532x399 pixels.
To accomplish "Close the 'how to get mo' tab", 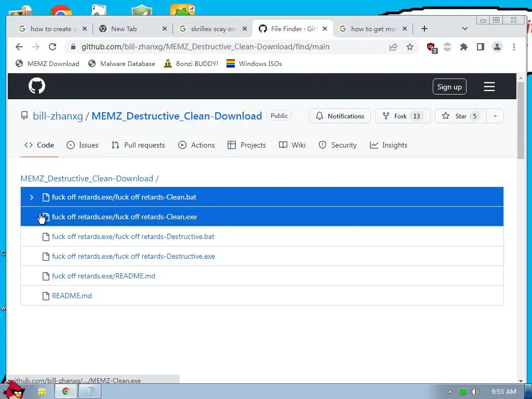I will (x=404, y=29).
